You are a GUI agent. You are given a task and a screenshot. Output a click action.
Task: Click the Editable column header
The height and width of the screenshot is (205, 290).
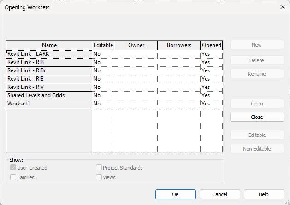(x=103, y=45)
